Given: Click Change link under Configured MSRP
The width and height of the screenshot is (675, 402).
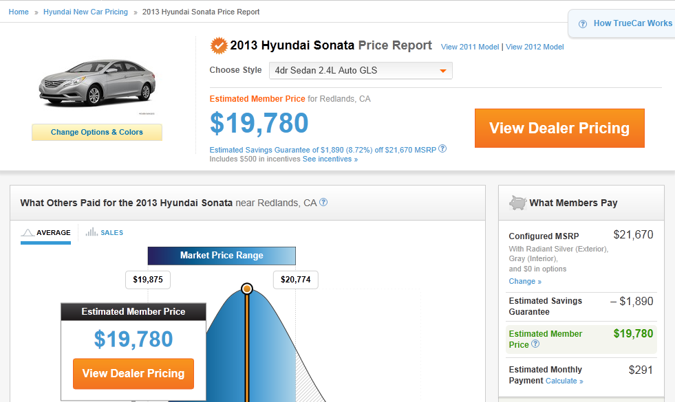Looking at the screenshot, I should tap(525, 281).
